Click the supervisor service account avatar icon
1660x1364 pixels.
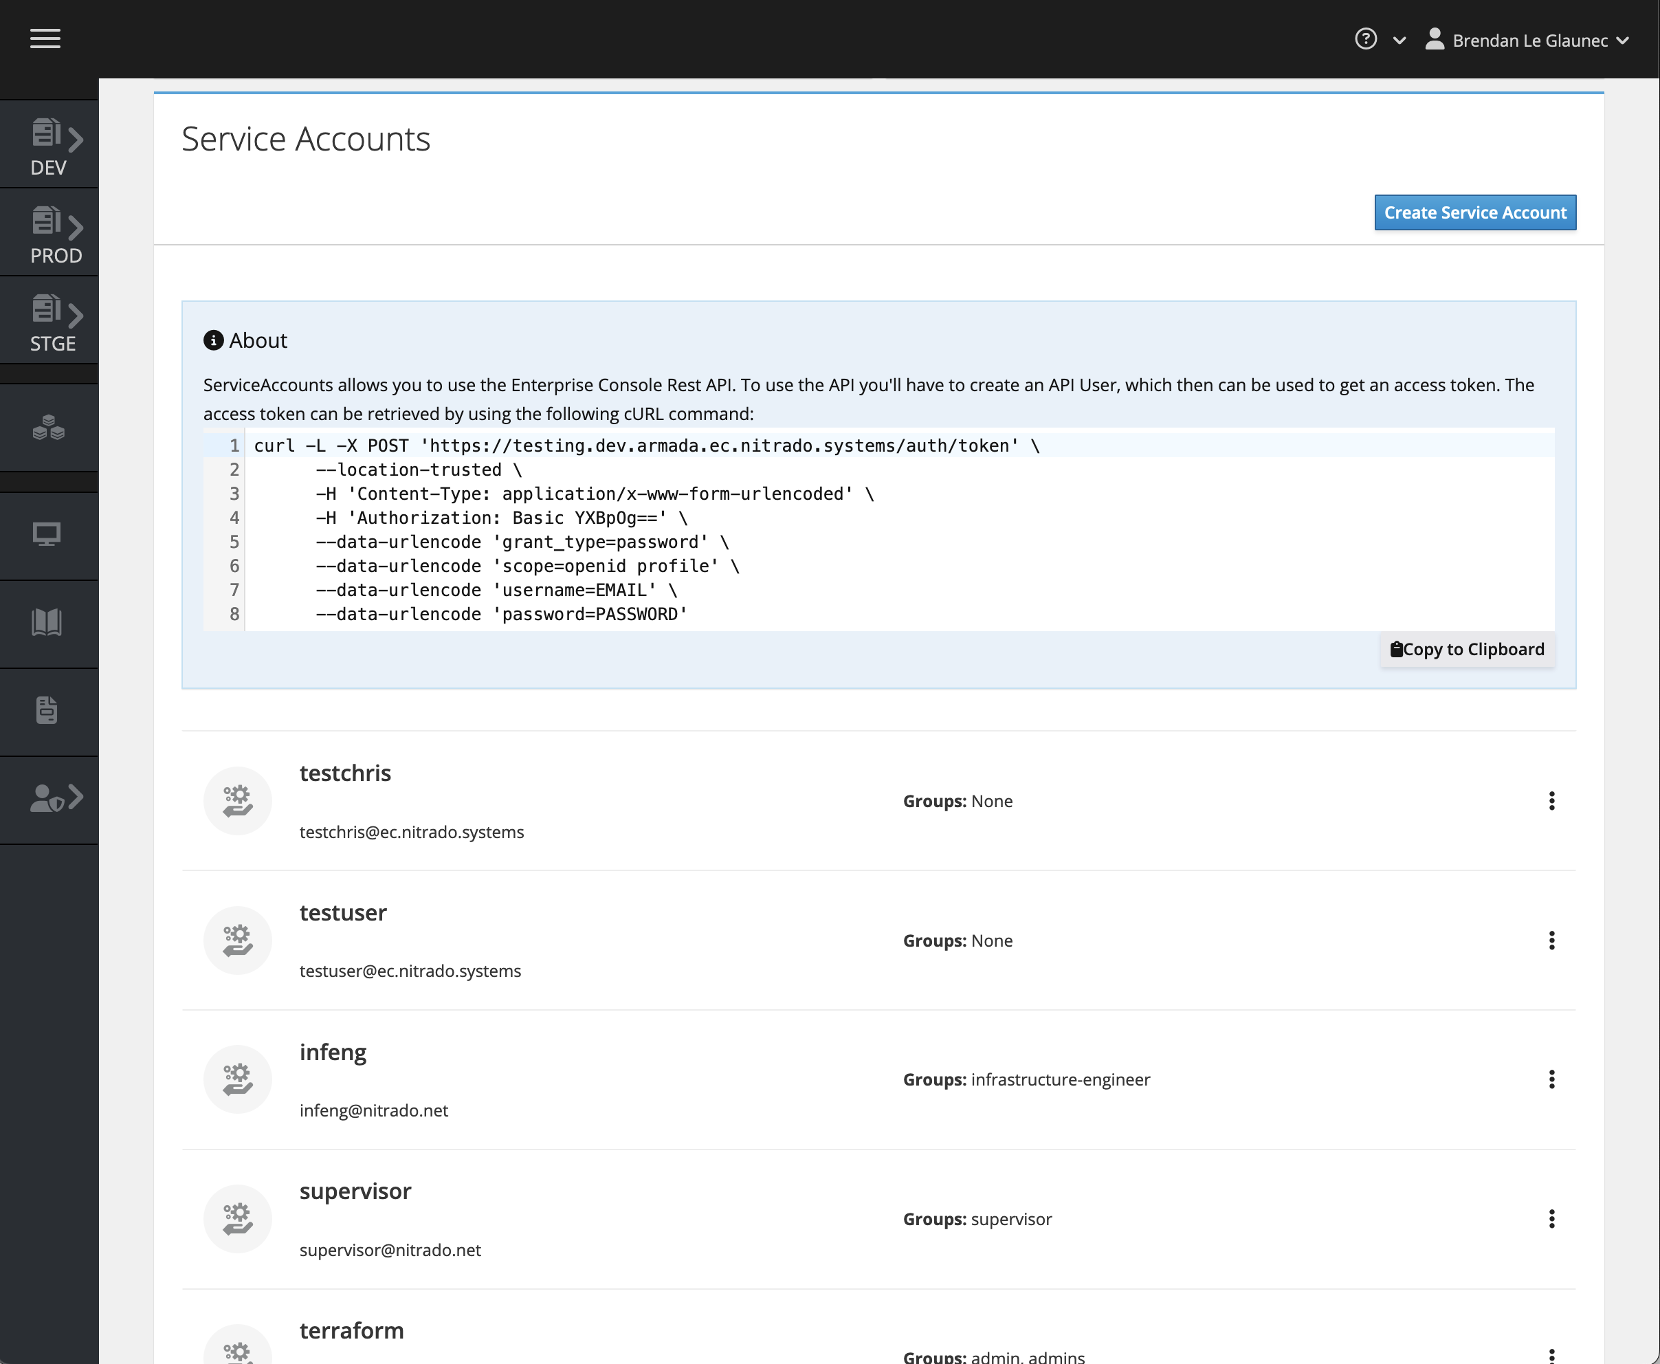pos(237,1219)
